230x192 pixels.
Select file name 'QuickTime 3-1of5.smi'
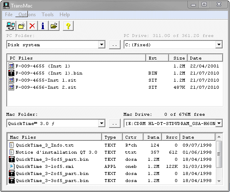click(45, 166)
